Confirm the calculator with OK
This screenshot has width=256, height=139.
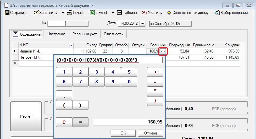click(x=123, y=133)
